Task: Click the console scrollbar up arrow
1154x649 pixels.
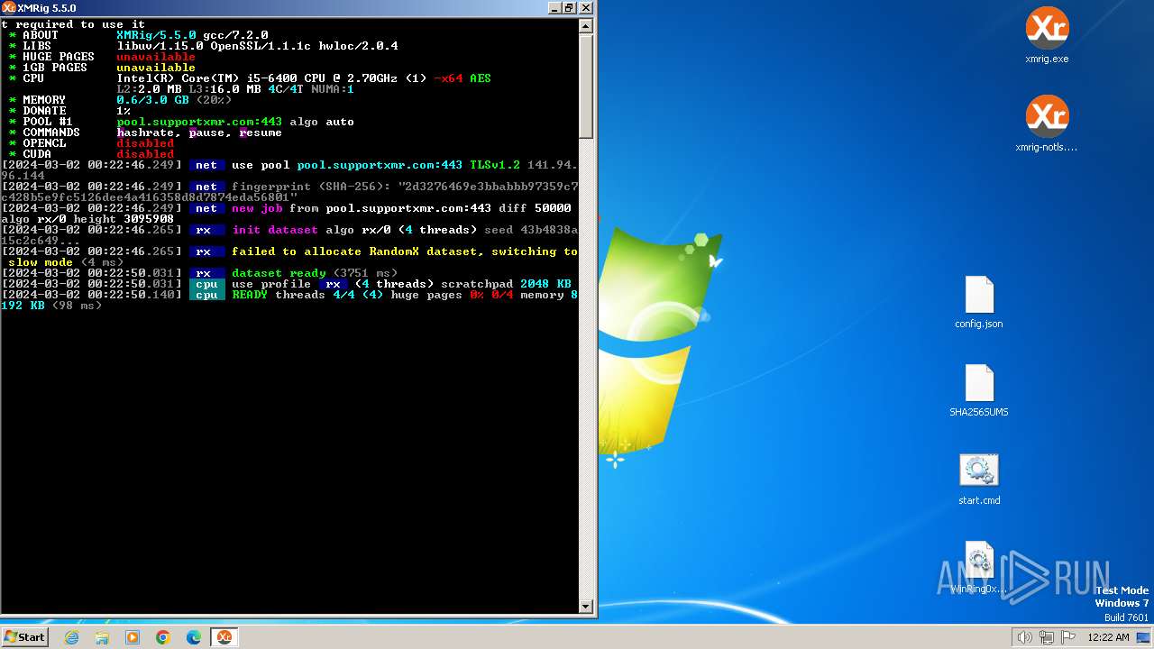Action: tap(586, 25)
